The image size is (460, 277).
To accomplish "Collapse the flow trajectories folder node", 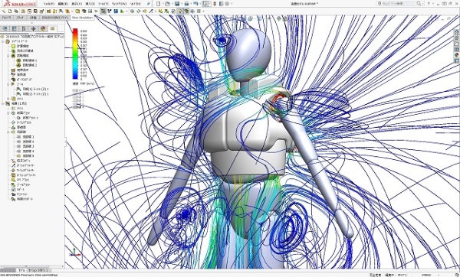I will point(8,132).
